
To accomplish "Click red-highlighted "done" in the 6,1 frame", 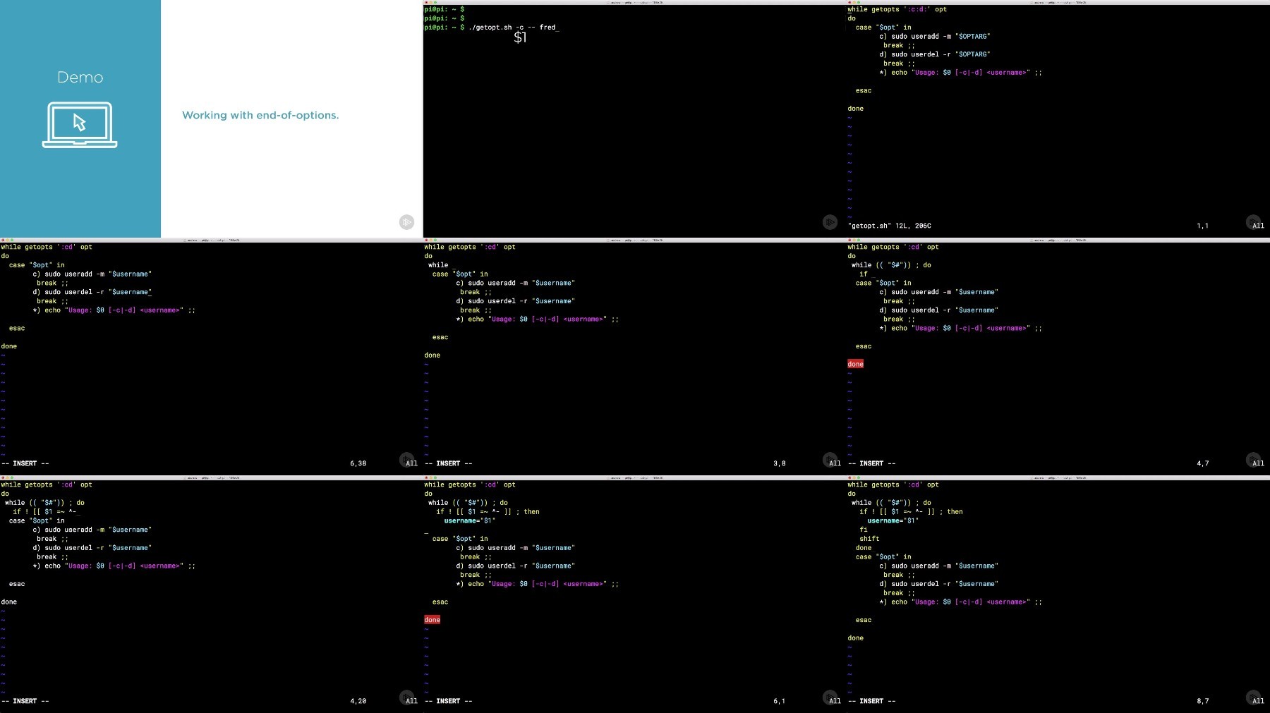I will [x=433, y=620].
